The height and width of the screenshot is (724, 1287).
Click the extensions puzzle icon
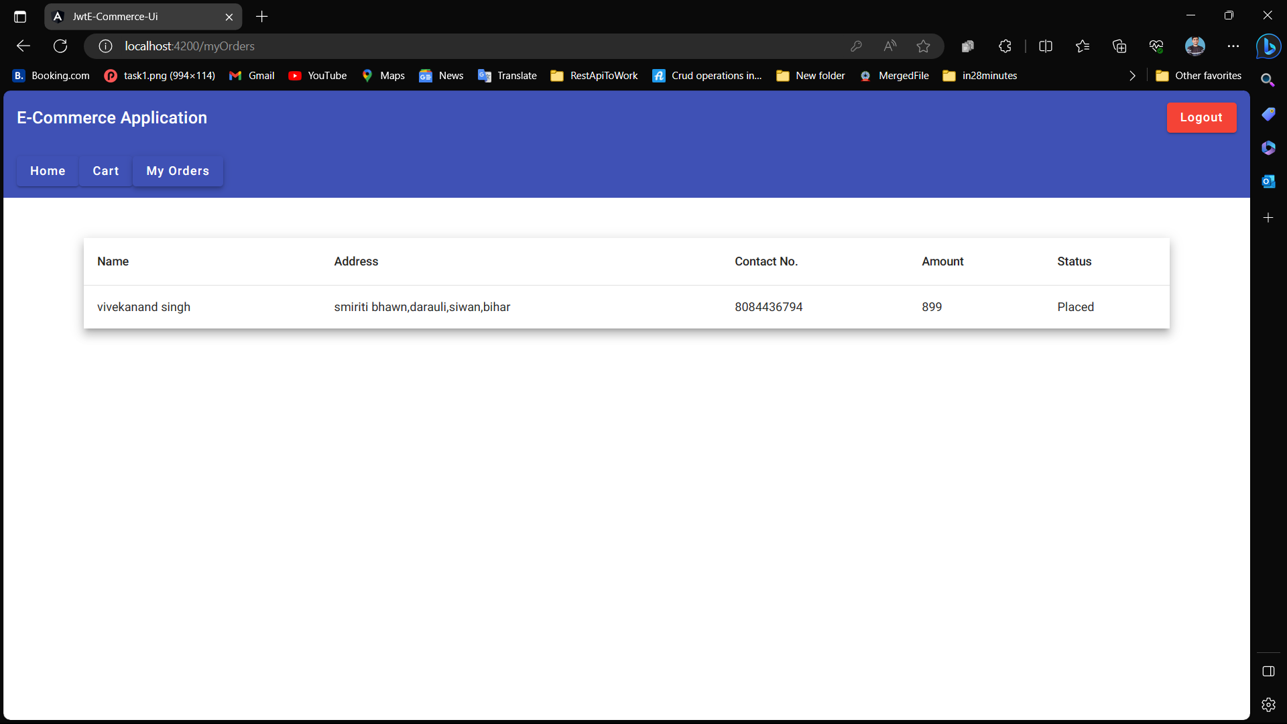pos(1004,46)
